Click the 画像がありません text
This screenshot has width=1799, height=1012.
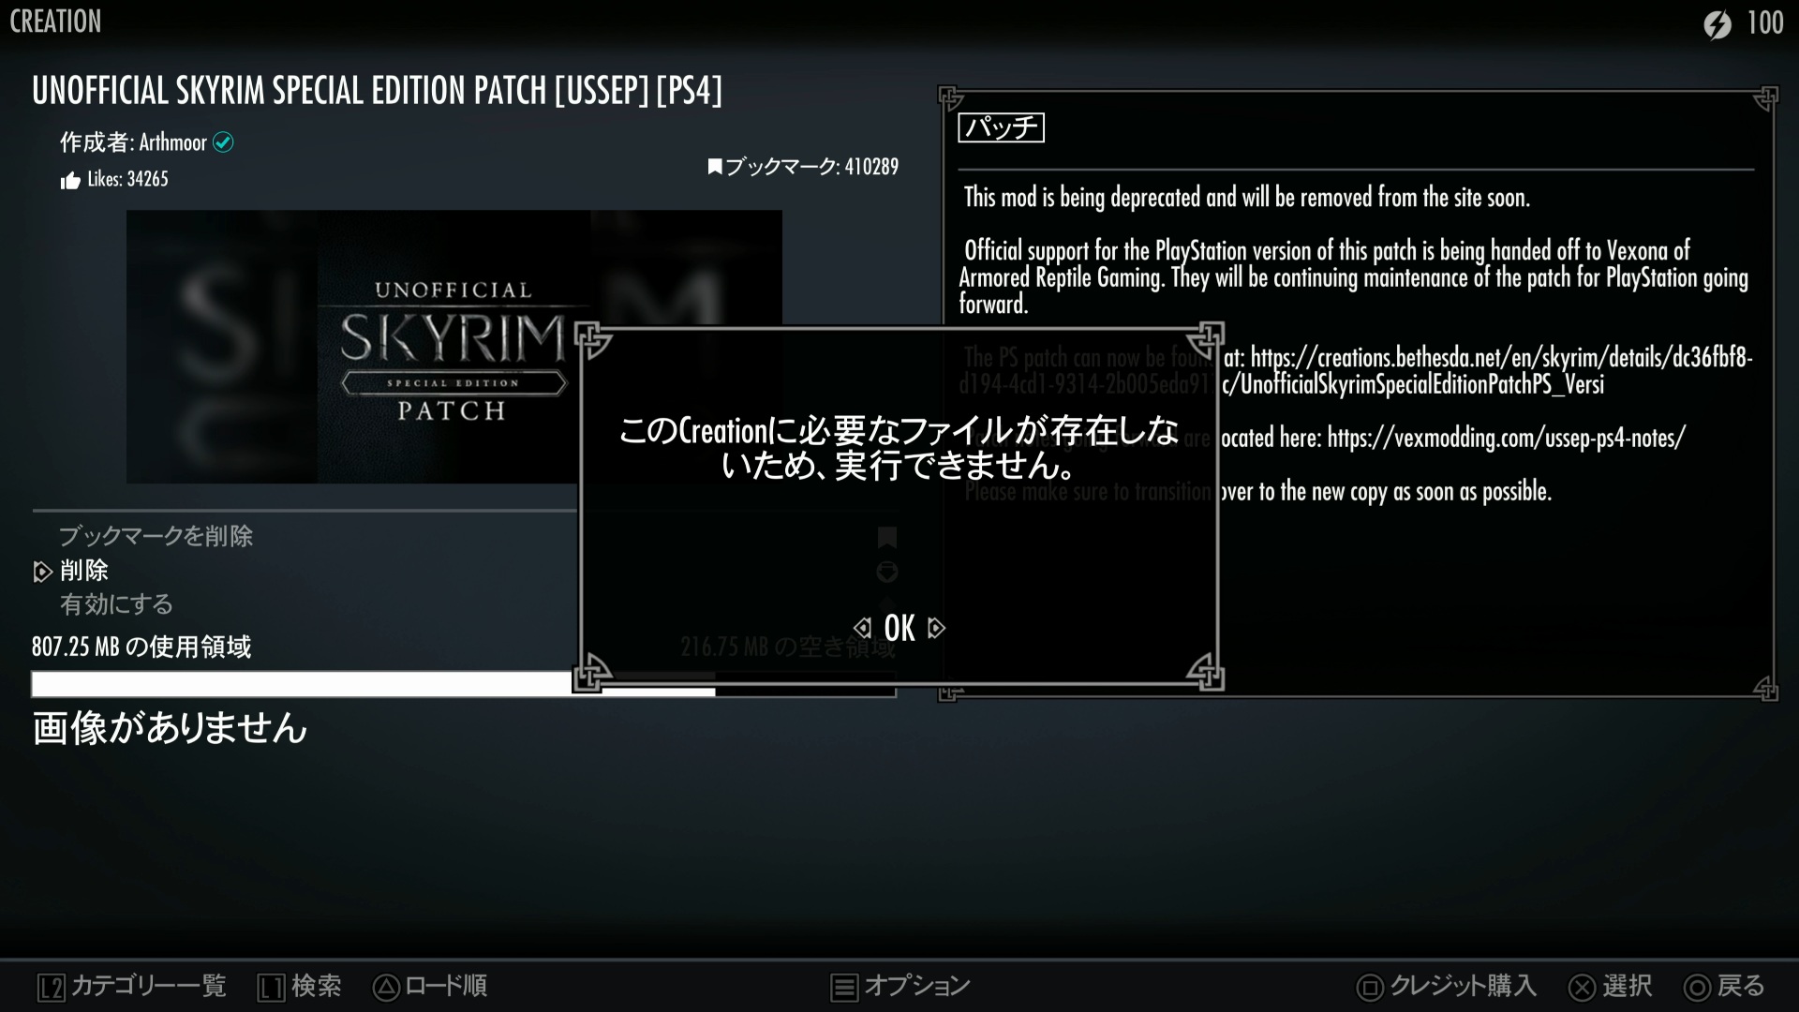pyautogui.click(x=170, y=728)
